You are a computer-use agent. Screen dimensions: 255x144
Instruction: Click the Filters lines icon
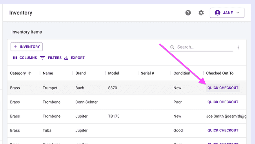click(x=42, y=58)
